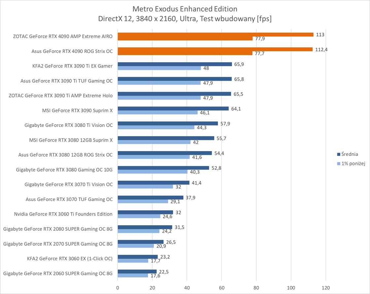
Task: Click the dark blue bar labeled 55,7
Action: [166, 138]
